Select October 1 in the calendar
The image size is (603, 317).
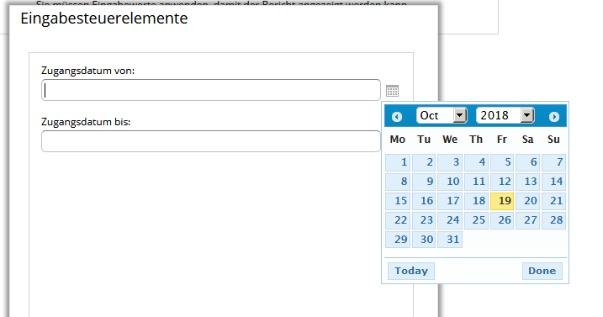(x=398, y=162)
